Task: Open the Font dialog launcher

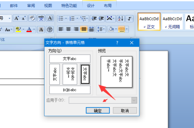Action: tap(52, 38)
